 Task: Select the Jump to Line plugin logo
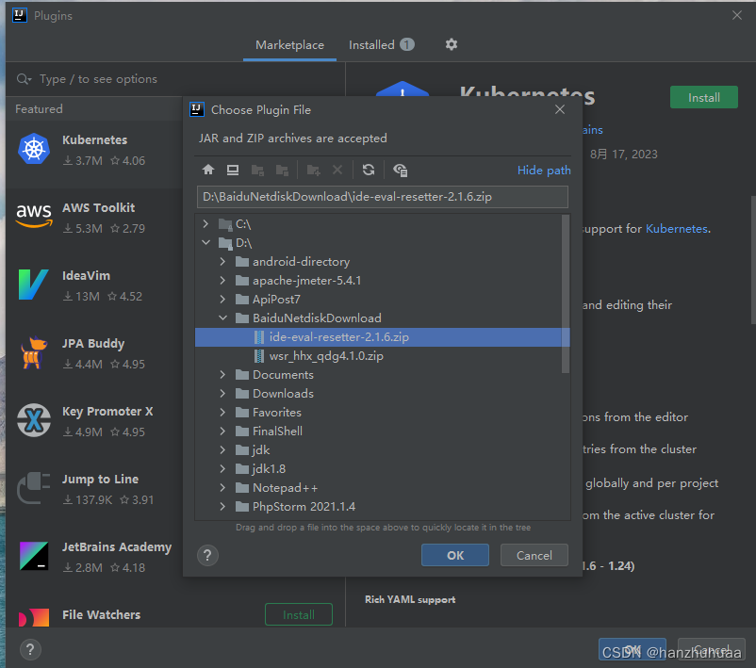[34, 488]
